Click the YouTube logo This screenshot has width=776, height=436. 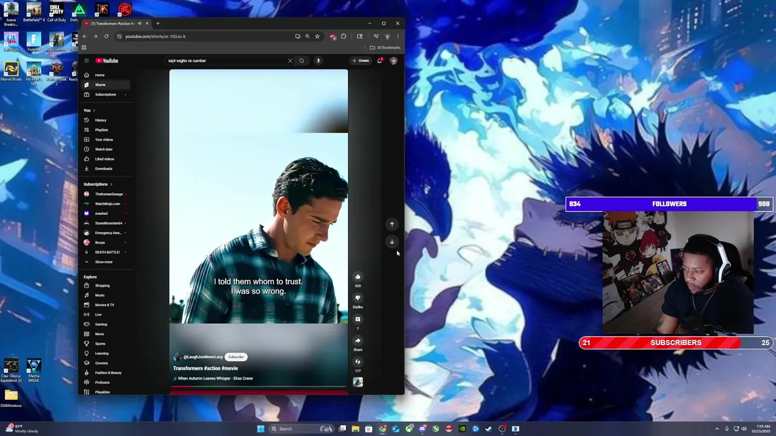[x=107, y=61]
